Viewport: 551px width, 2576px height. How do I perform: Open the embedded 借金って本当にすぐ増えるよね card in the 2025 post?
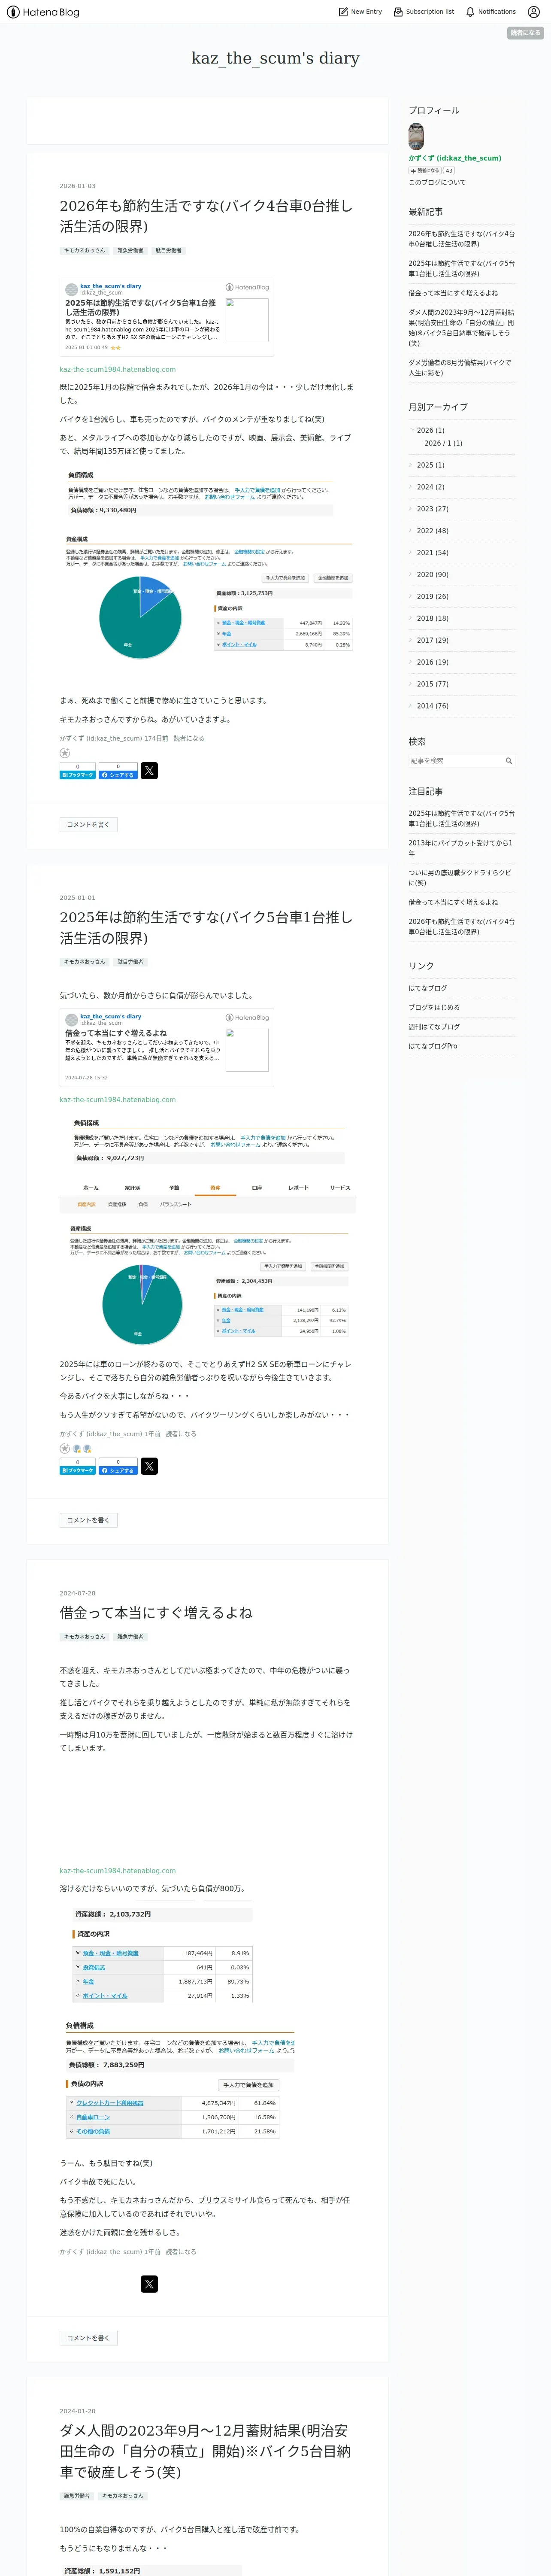166,1047
